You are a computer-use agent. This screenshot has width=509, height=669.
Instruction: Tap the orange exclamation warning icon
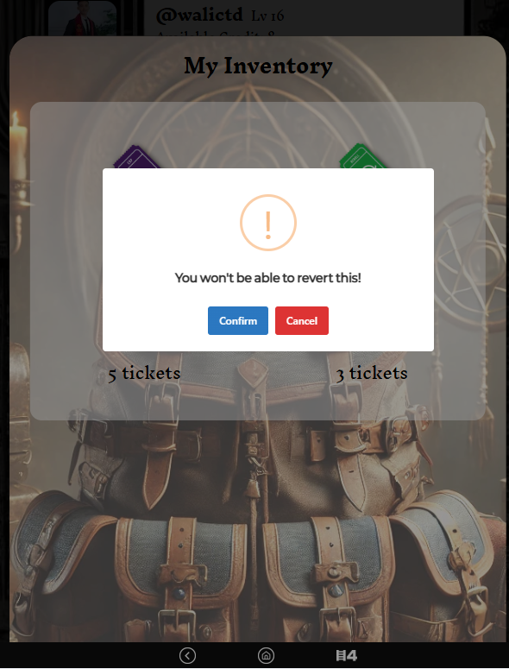pyautogui.click(x=268, y=223)
